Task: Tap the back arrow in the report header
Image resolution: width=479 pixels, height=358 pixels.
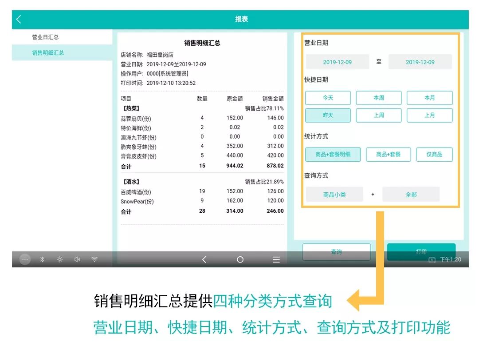Action: (x=19, y=20)
